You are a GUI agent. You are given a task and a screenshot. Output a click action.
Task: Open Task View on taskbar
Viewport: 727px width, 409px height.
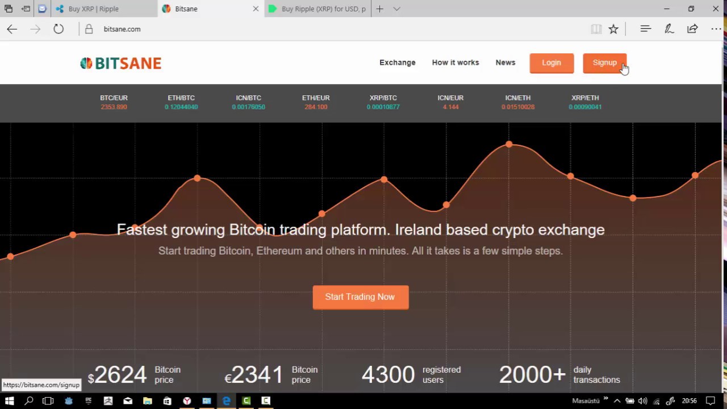click(48, 400)
